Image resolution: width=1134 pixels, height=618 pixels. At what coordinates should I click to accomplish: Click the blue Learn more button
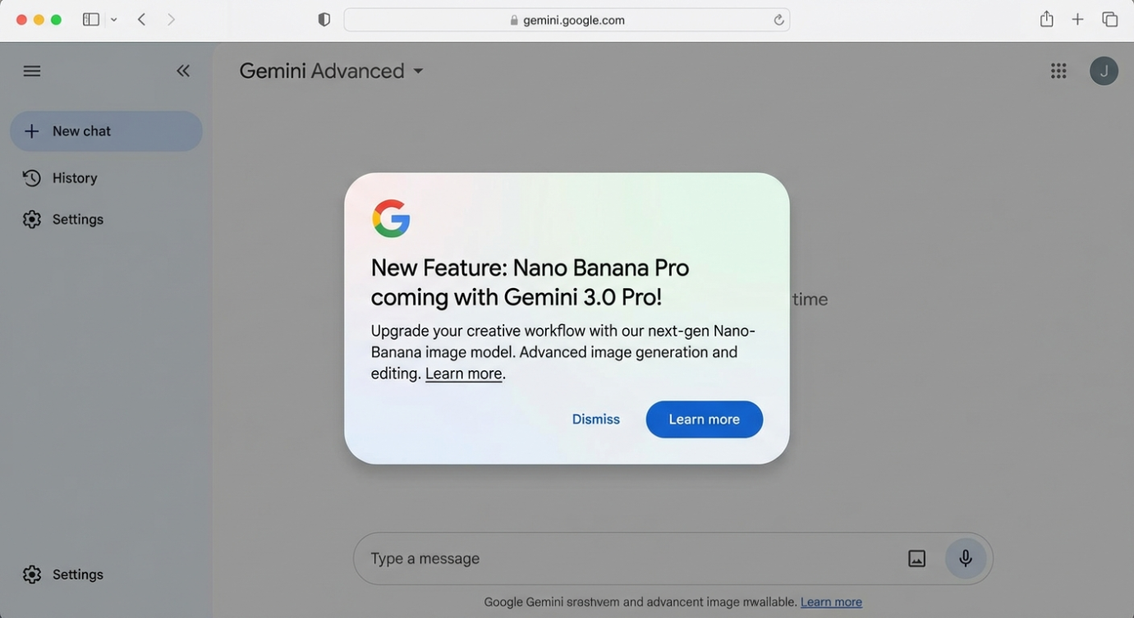(705, 419)
